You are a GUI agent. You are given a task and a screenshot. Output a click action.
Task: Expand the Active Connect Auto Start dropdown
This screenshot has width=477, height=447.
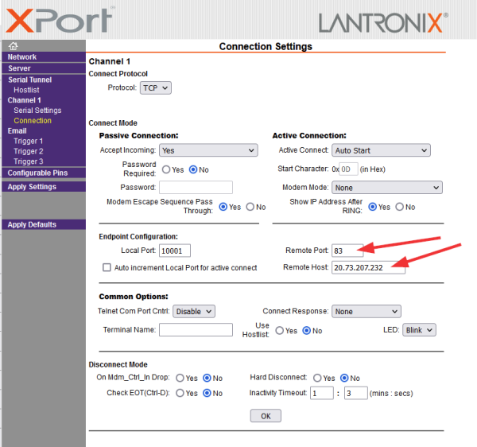[381, 150]
